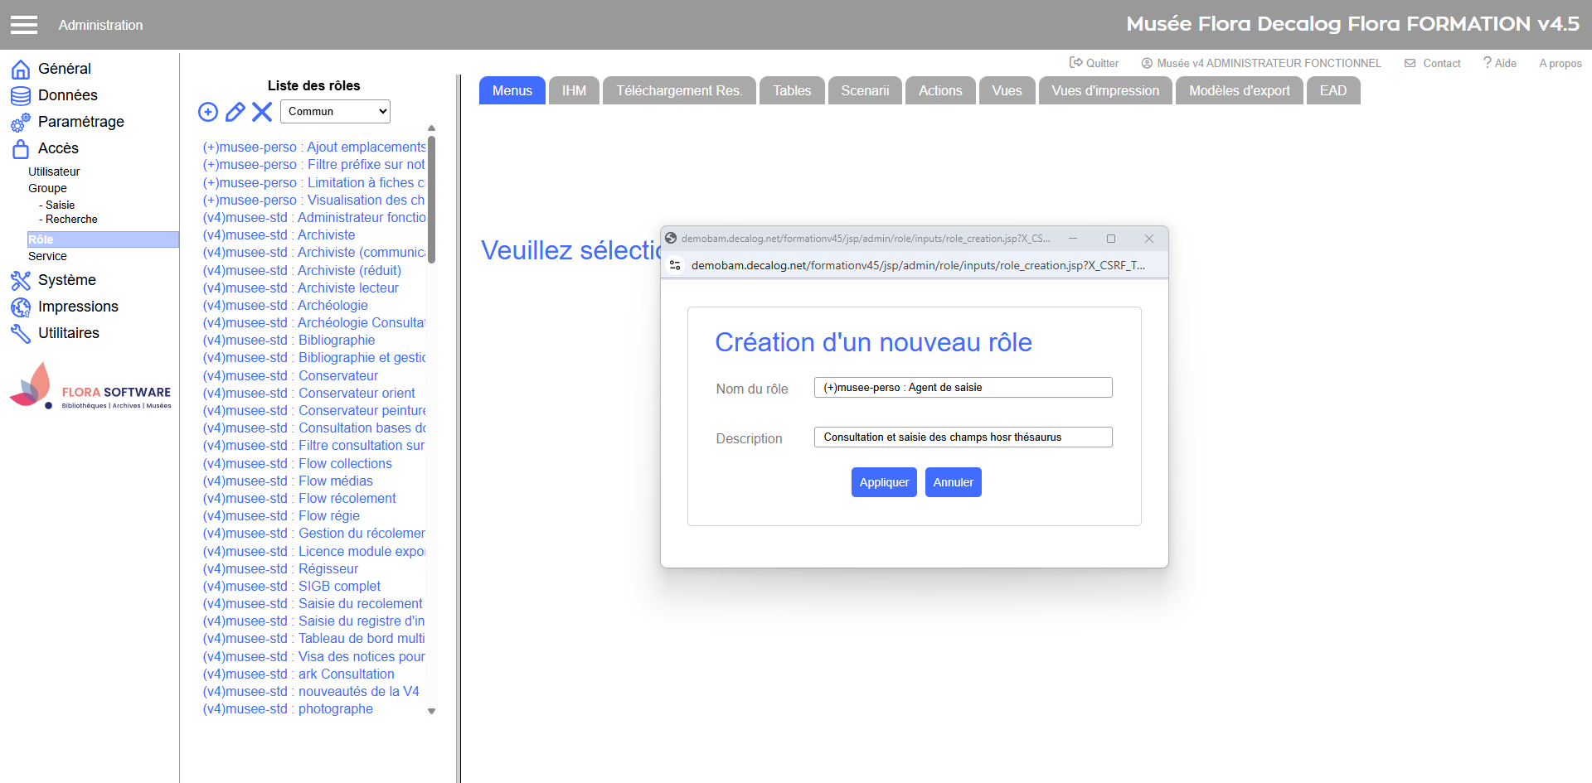Open the Paramétrage gears icon
Image resolution: width=1592 pixels, height=783 pixels.
[21, 123]
